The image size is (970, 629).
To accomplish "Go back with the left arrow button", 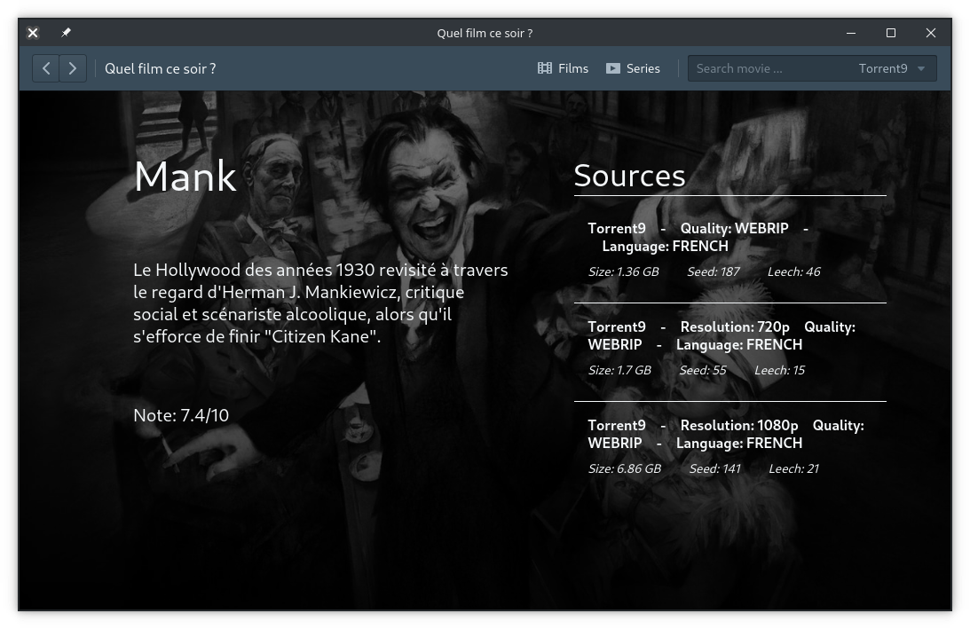I will point(46,68).
